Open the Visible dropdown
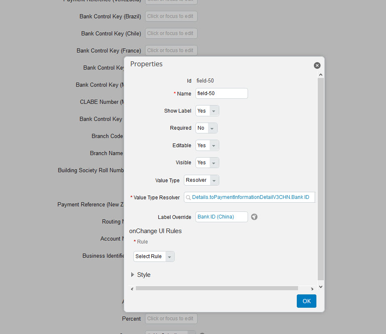386x334 pixels. pyautogui.click(x=207, y=163)
